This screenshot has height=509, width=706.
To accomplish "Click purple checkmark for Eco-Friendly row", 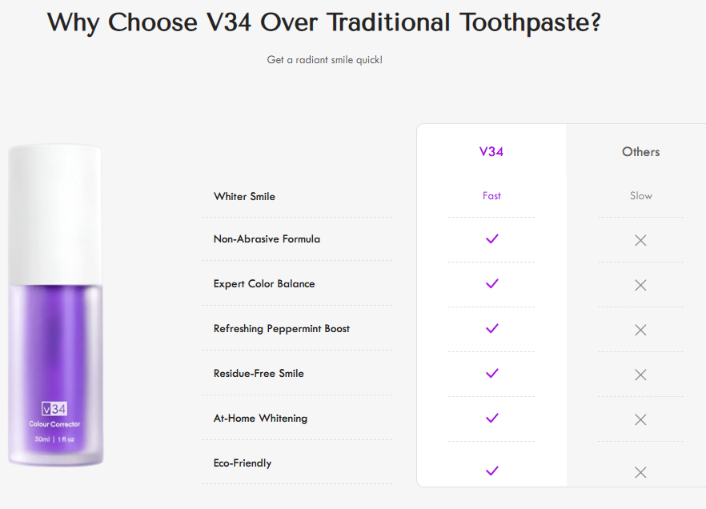I will tap(491, 471).
